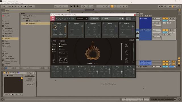Toggle VocalSynth 2 device activator in device view

click(4, 73)
